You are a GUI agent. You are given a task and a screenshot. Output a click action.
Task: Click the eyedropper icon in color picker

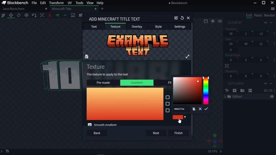(x=194, y=109)
